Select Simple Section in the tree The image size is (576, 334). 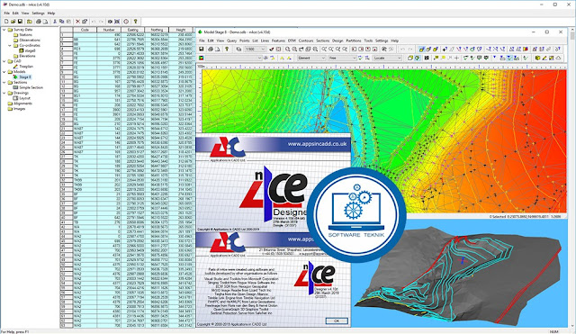click(31, 88)
